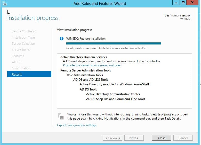Click the wizard icon in the title bar

tap(5, 3)
